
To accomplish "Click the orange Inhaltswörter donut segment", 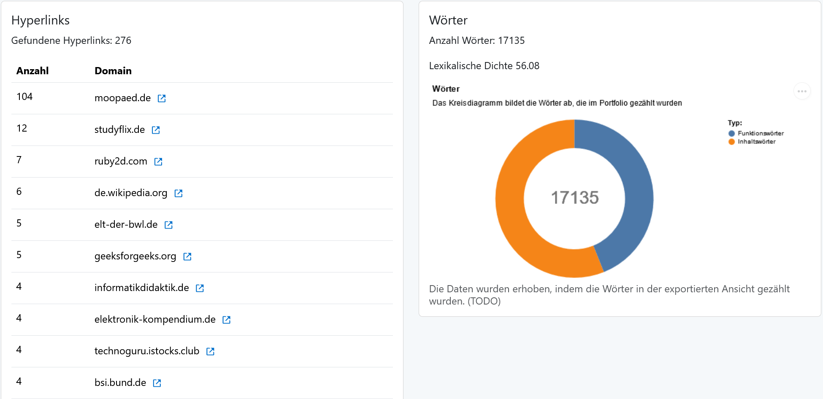I will [519, 228].
